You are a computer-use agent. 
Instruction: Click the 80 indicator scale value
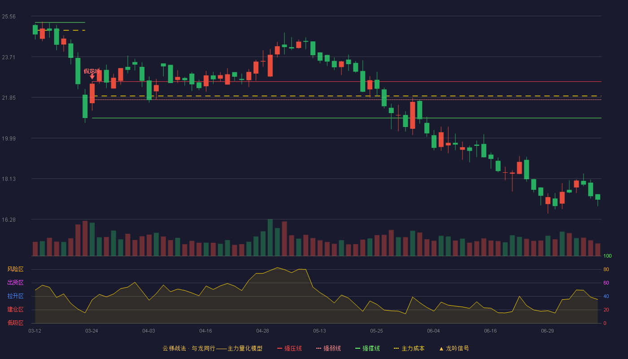coord(606,269)
